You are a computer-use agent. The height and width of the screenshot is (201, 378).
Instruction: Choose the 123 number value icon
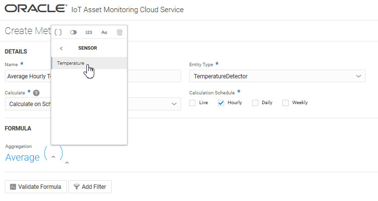[x=88, y=33]
